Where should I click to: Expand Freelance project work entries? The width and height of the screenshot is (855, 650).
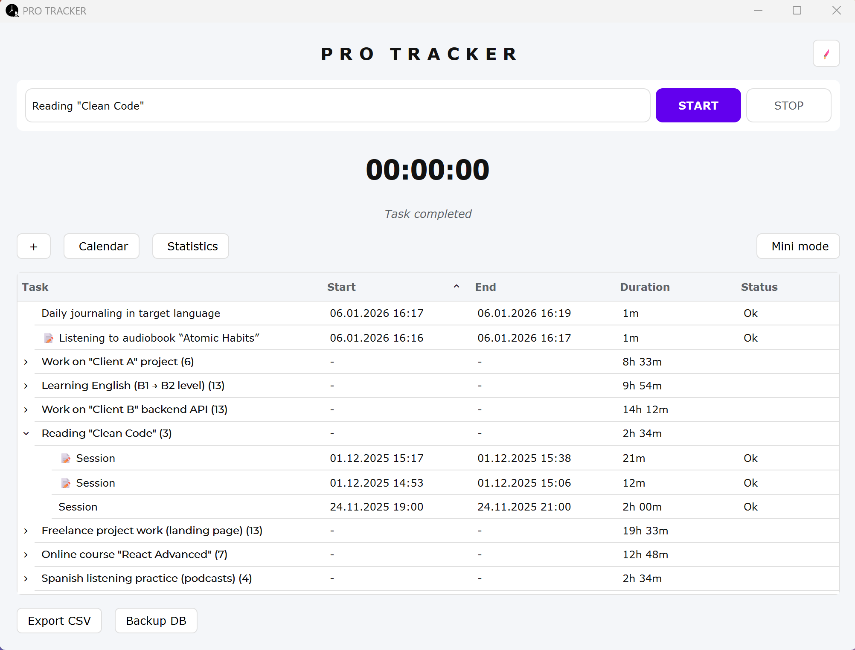click(x=26, y=531)
